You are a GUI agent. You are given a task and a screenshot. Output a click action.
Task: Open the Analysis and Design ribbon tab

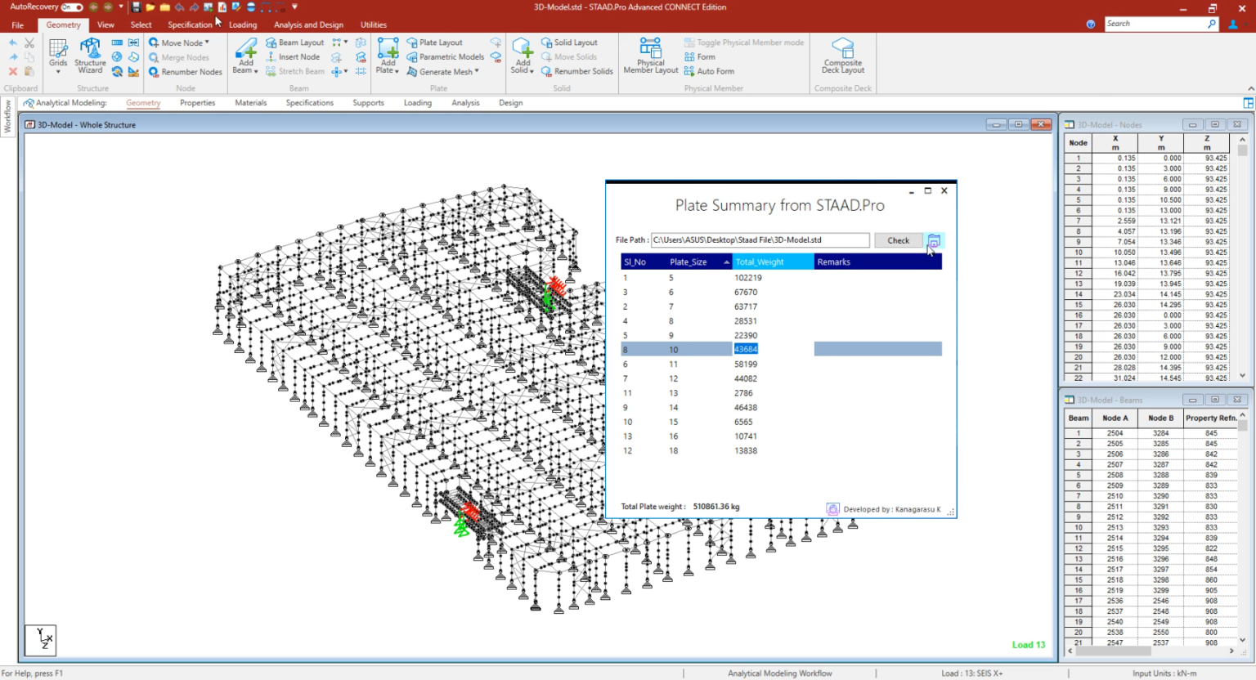[308, 25]
